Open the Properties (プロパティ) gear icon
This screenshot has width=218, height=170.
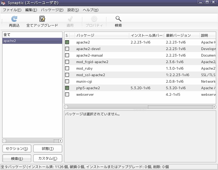point(94,19)
